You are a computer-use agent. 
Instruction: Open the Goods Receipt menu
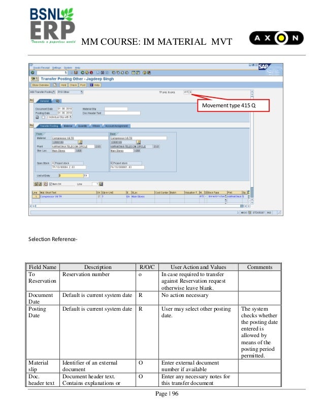(42, 68)
